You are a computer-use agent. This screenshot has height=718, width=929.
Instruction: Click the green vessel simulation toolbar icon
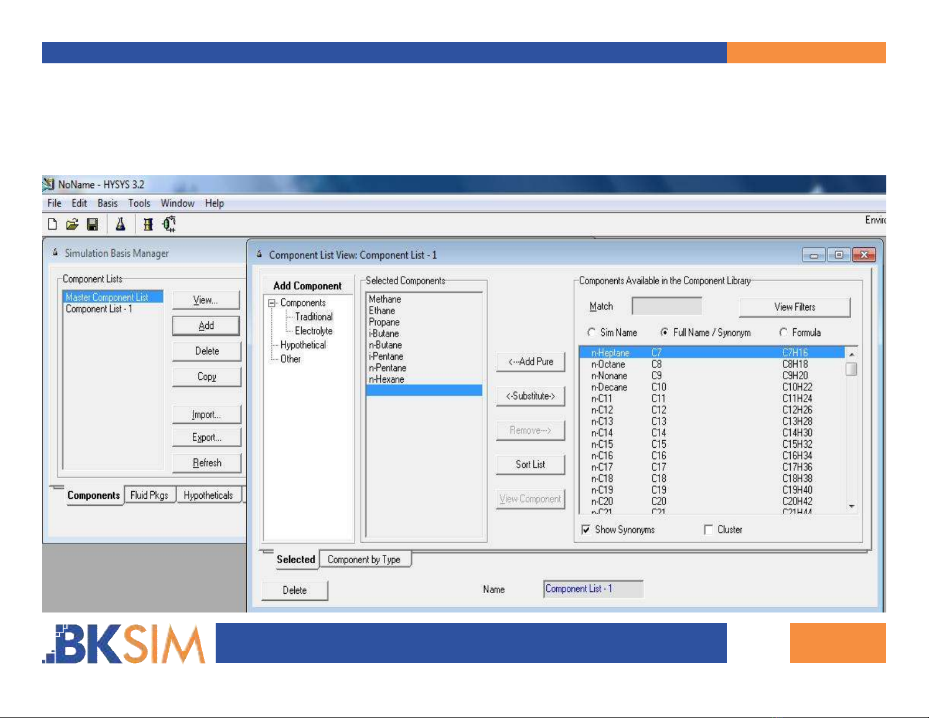pyautogui.click(x=169, y=224)
